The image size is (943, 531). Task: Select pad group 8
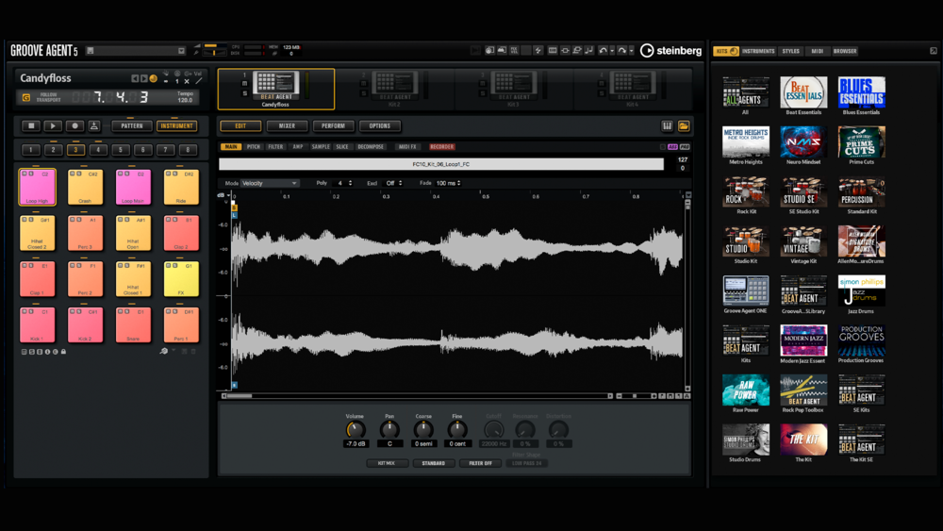[x=188, y=150]
